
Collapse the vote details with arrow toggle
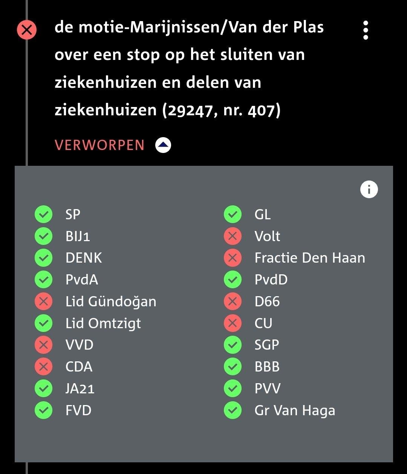pyautogui.click(x=163, y=145)
